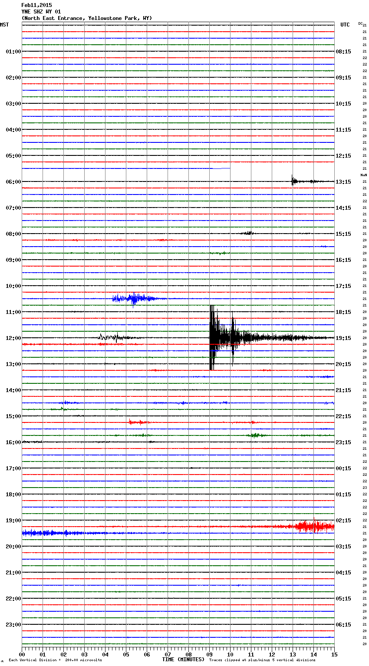Click the 09:15 UTC time label

coord(343,78)
